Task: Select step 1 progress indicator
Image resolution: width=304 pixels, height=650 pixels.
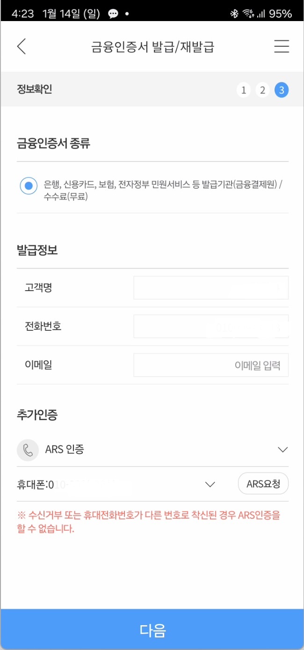Action: click(244, 90)
